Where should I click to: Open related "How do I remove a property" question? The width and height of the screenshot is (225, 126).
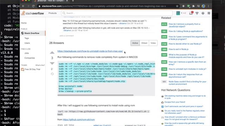tap(184, 25)
